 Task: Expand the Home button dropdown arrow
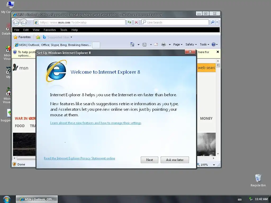[x=138, y=44]
